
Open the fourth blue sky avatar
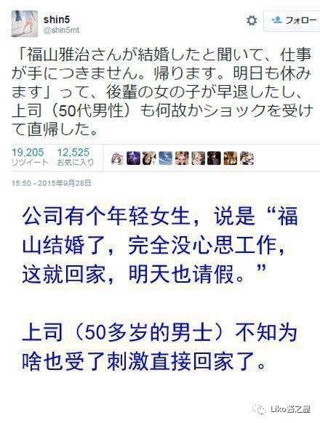point(166,158)
